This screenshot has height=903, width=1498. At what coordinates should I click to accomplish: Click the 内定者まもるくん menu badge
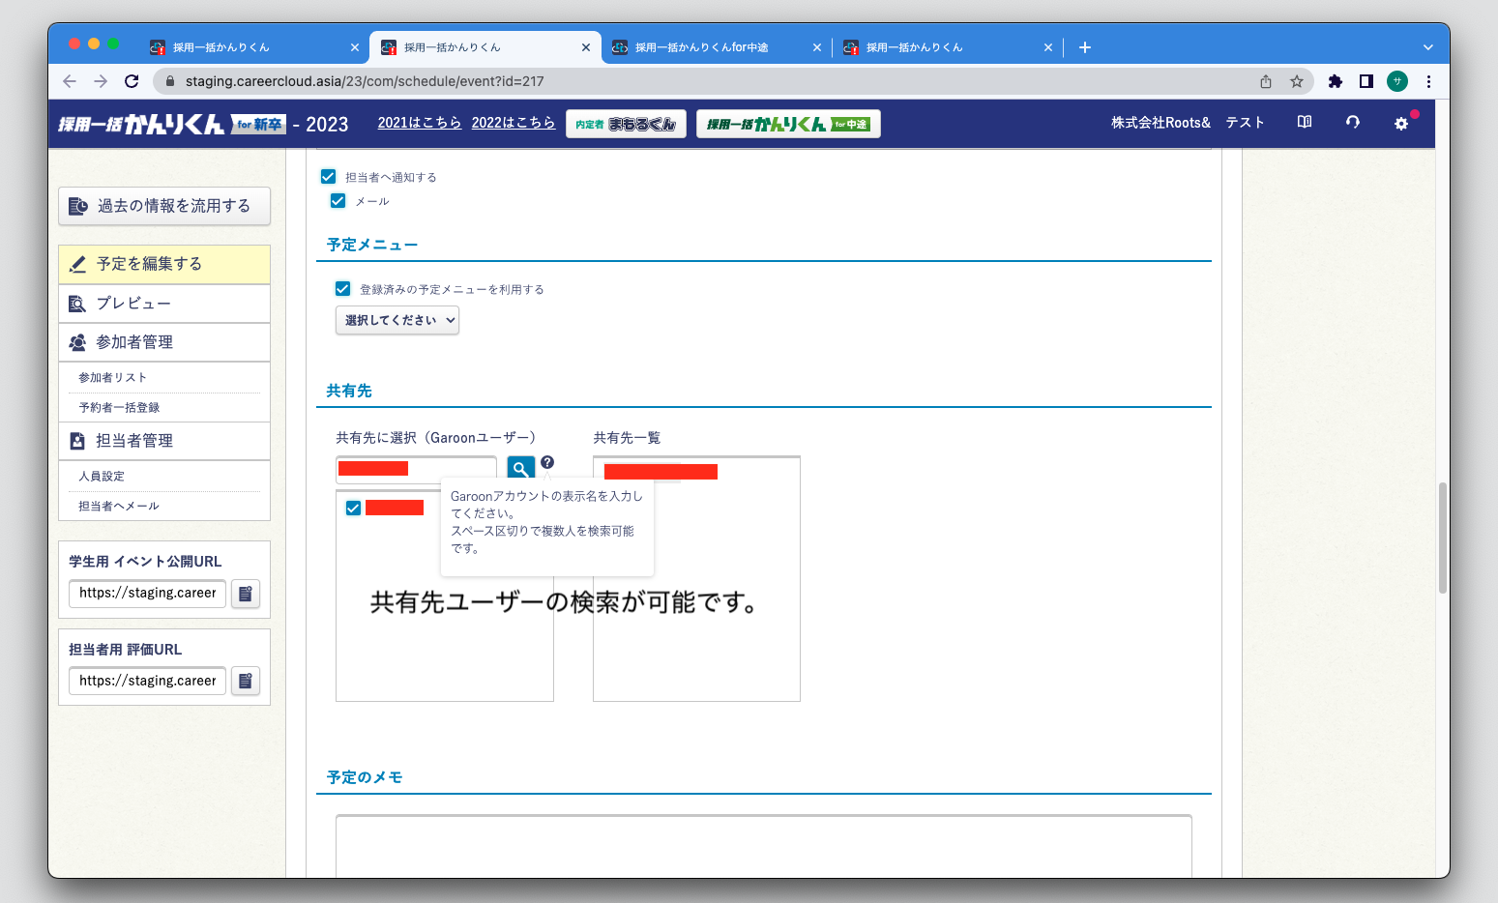click(x=626, y=123)
